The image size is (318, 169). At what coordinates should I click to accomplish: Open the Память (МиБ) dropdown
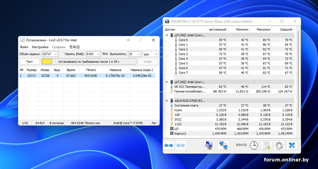98,54
